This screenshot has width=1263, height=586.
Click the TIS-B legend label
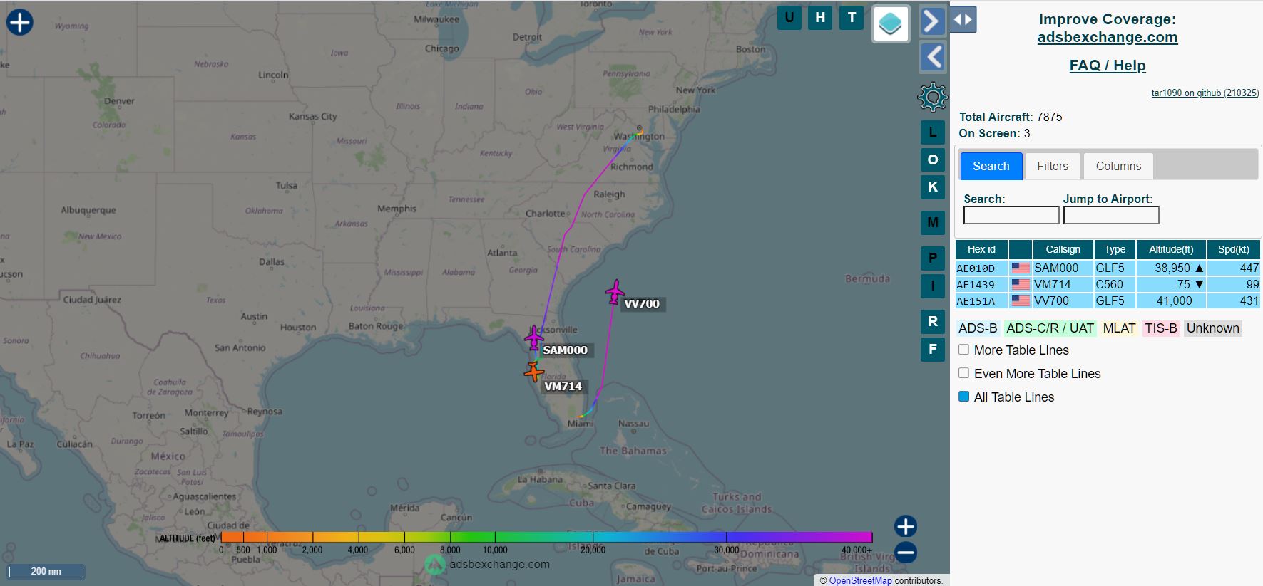(1161, 328)
